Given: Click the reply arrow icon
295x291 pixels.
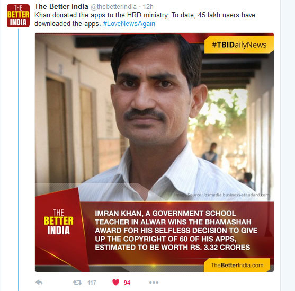Looking at the screenshot, I should click(39, 283).
